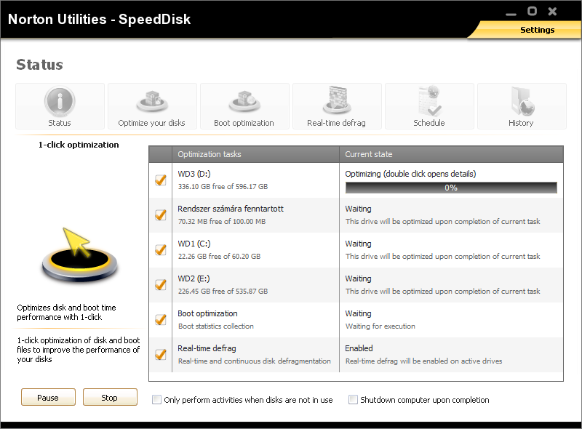Open the Schedule calendar icon
The width and height of the screenshot is (582, 429).
click(429, 100)
